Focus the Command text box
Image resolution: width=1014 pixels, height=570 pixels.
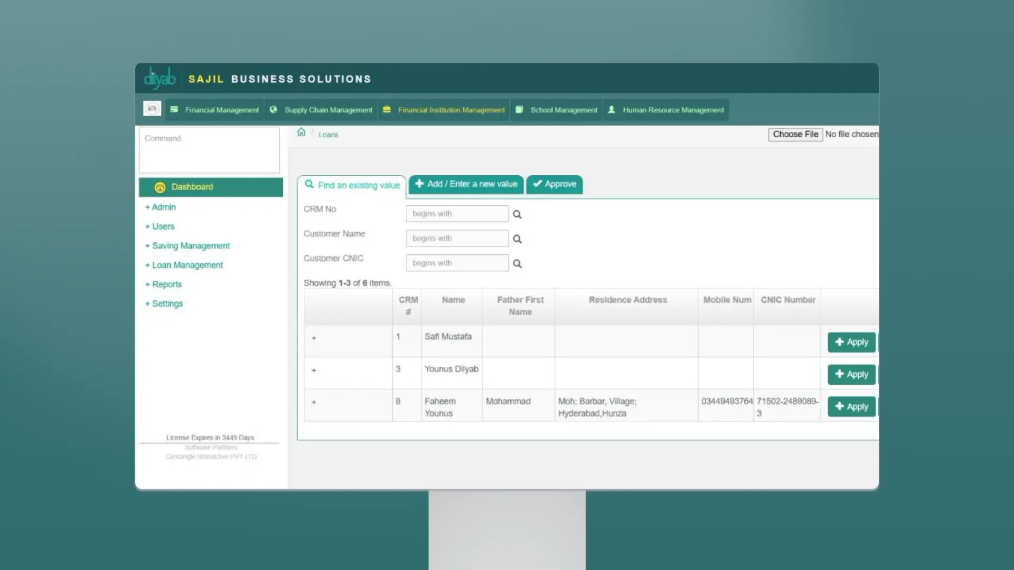point(209,150)
